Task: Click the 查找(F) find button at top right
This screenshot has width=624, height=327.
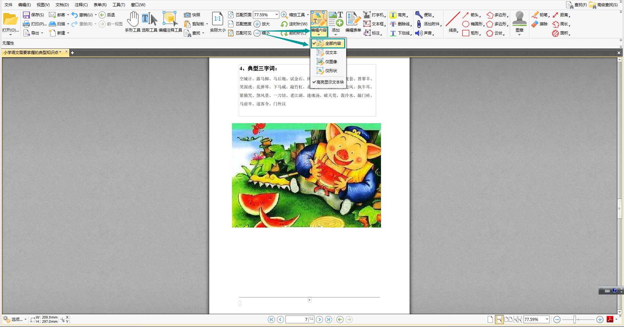Action: [x=577, y=5]
